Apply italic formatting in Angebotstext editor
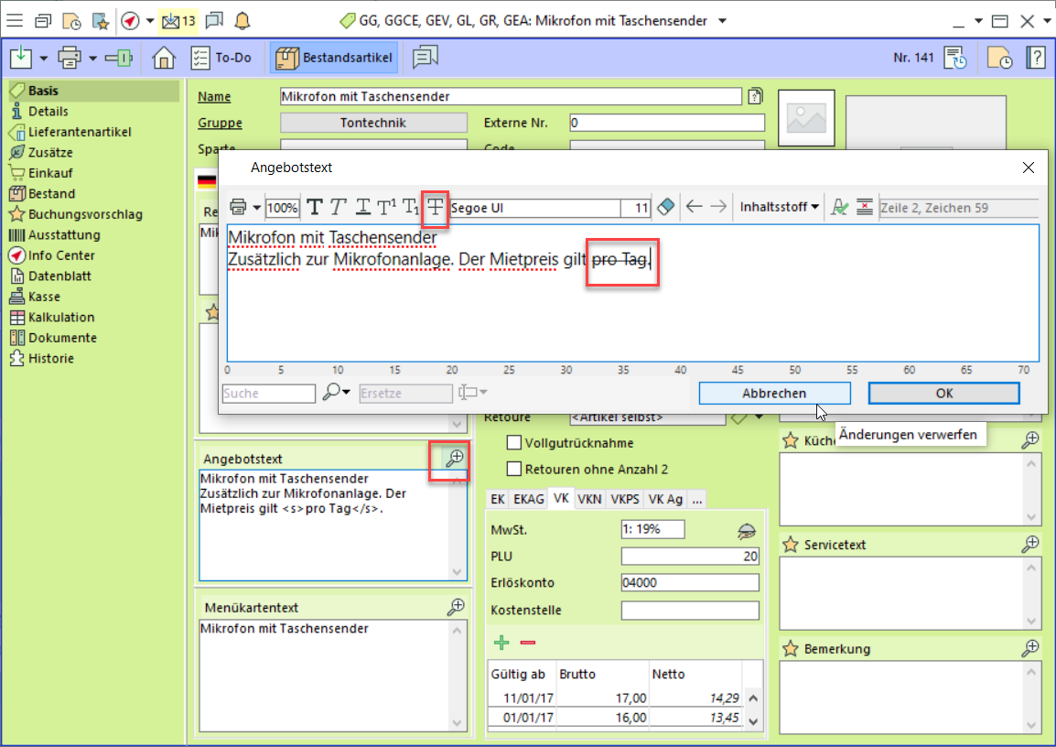Image resolution: width=1056 pixels, height=747 pixels. (339, 208)
